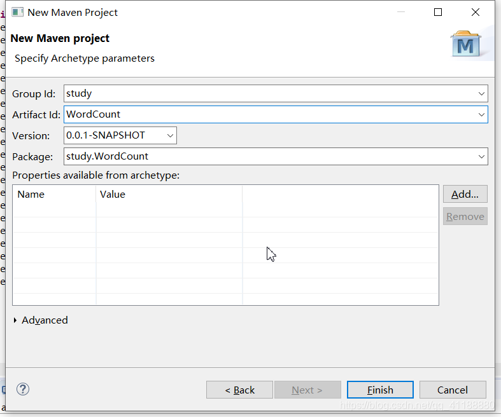Close the New Maven Project dialog
The height and width of the screenshot is (417, 501).
point(476,13)
